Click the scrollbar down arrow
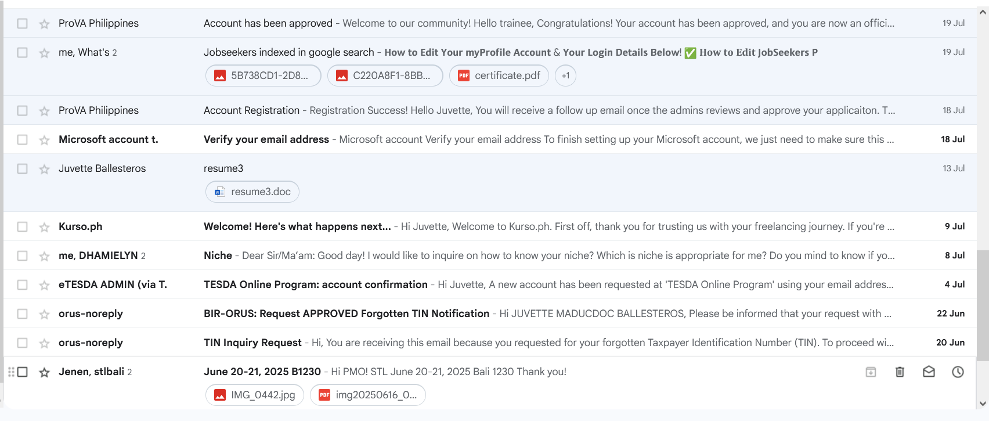The image size is (989, 421). (983, 404)
